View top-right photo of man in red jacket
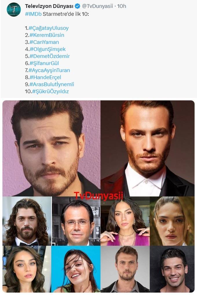 click(x=147, y=148)
